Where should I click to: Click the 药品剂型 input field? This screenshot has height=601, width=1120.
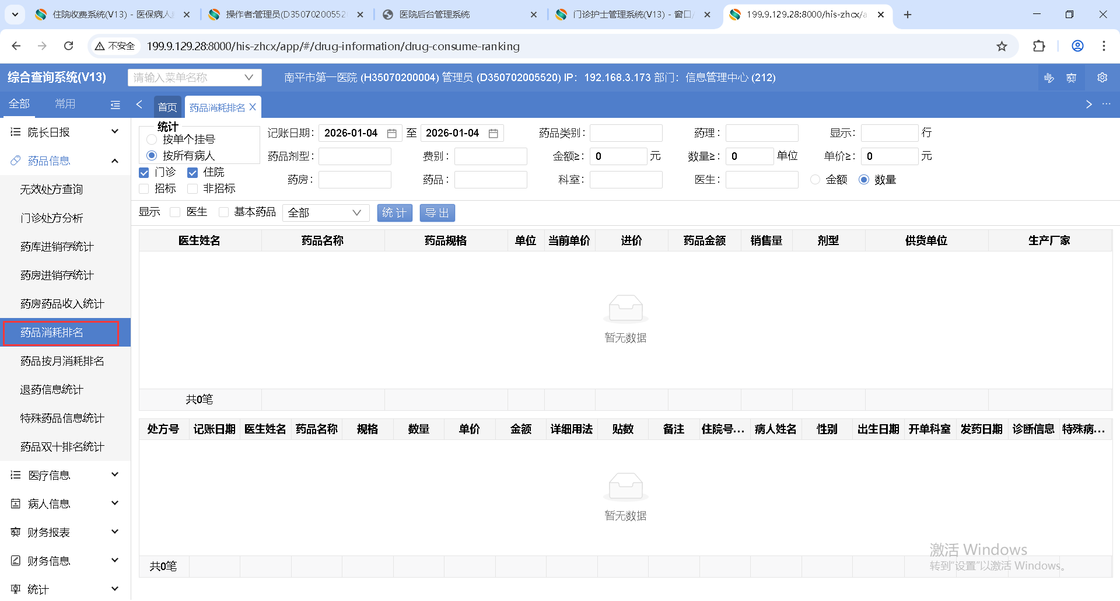point(355,156)
